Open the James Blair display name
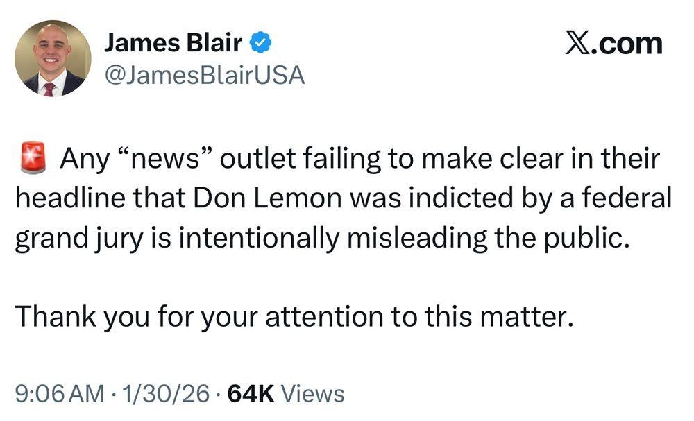This screenshot has width=694, height=421. pyautogui.click(x=173, y=44)
